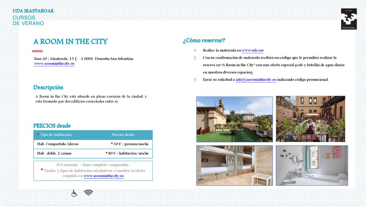Click the address line 'Easo 20 / Manterola, 15'
Image resolution: width=366 pixels, height=206 pixels.
pos(54,59)
